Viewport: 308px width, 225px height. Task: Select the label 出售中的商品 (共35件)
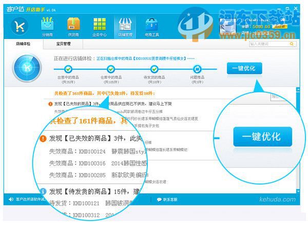coord(68,79)
